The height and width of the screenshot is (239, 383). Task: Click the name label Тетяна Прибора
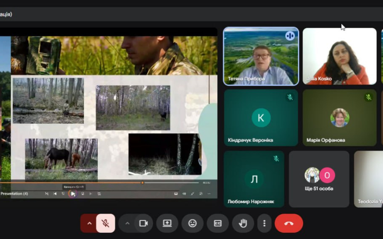tap(246, 79)
